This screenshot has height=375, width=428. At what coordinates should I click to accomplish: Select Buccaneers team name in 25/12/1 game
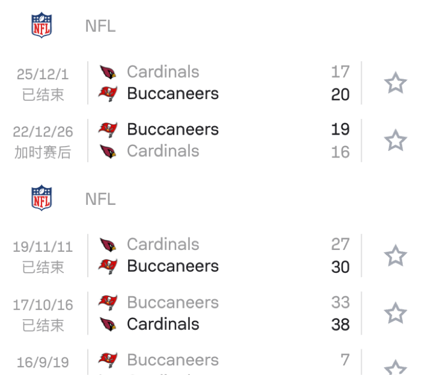pos(173,94)
